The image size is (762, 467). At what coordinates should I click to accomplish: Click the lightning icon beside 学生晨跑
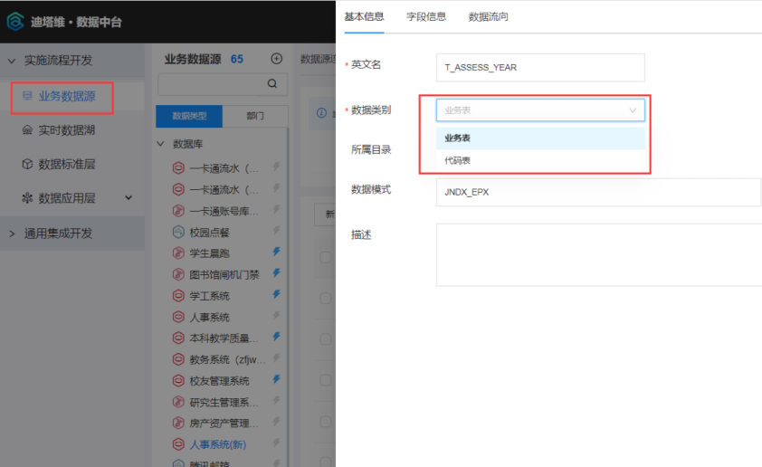[276, 252]
